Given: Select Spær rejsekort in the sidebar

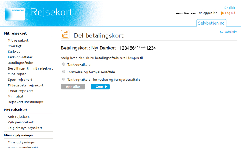Looking at the screenshot, I should pyautogui.click(x=20, y=80).
